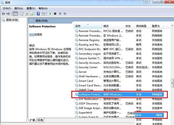Sort by the 登录为 column header
Screen dimensions: 174x125
click(x=157, y=26)
